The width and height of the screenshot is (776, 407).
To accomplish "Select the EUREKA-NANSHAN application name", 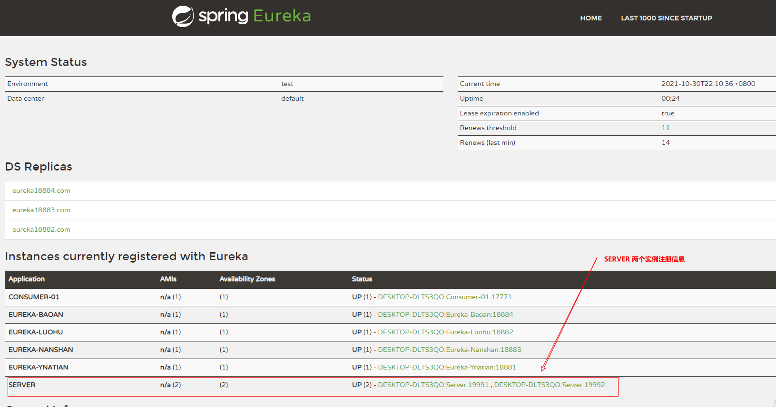I will click(41, 350).
